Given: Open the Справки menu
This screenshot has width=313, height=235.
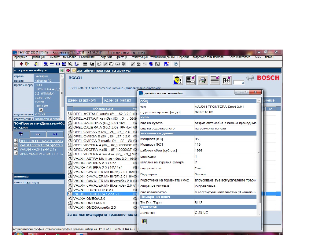Looking at the screenshot, I should click(x=183, y=57).
